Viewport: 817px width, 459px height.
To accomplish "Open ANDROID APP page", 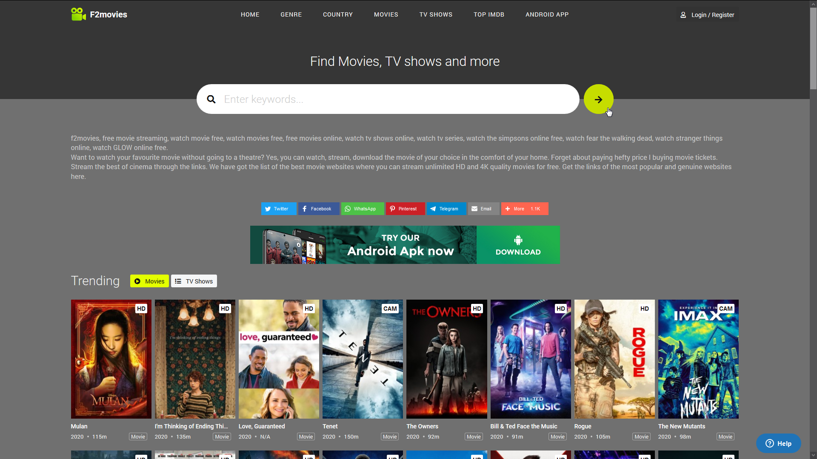I will (547, 14).
